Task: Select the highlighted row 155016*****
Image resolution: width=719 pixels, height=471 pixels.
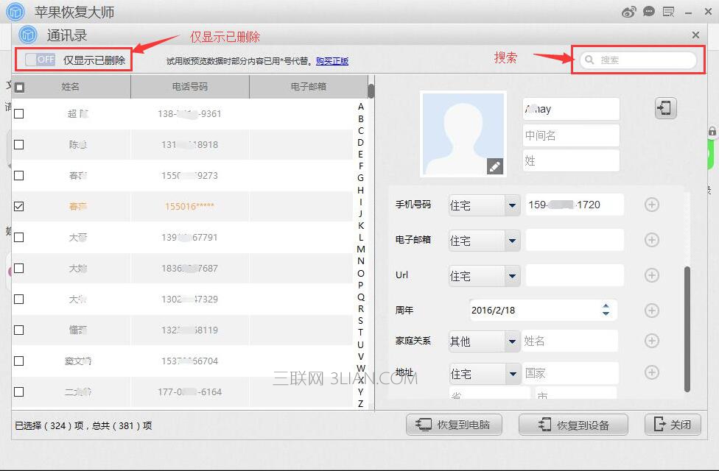Action: click(x=183, y=206)
